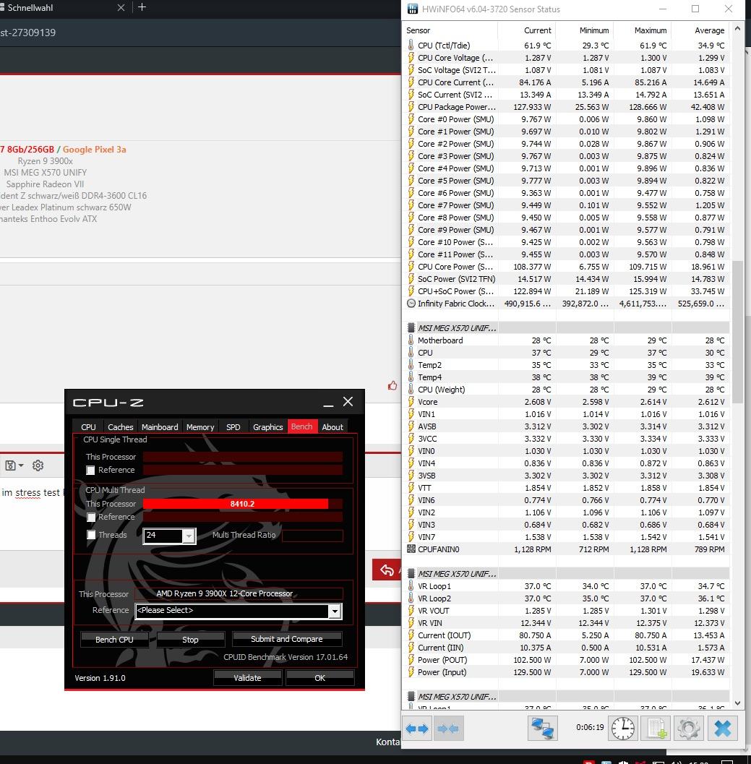Select the SoC Power (SVI2 TFN) row
The image size is (751, 764).
pos(567,279)
